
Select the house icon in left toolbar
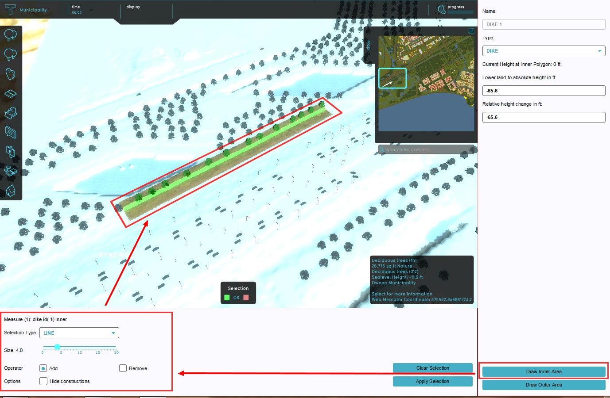[x=10, y=191]
